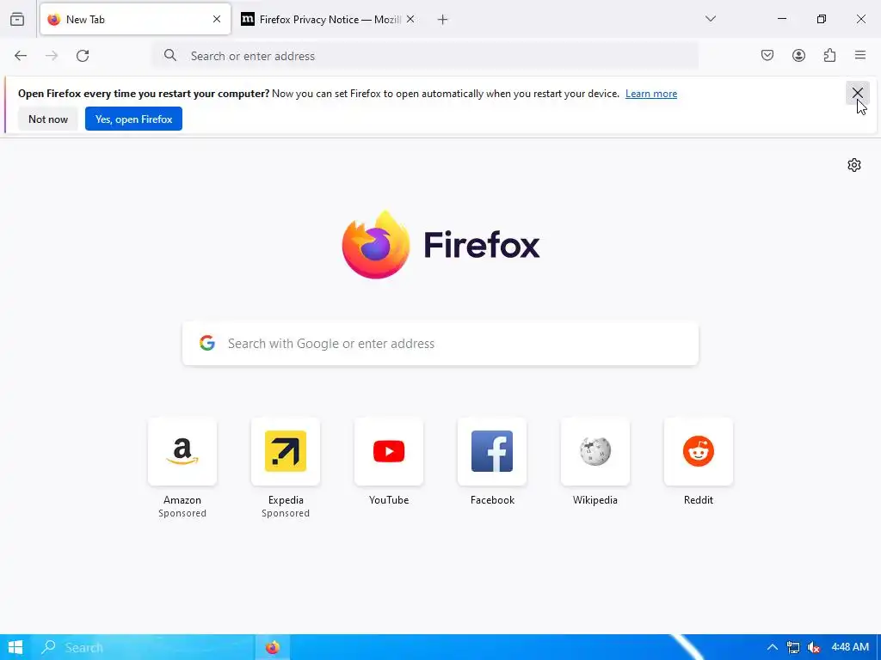Click the Firefox logo image

[376, 244]
